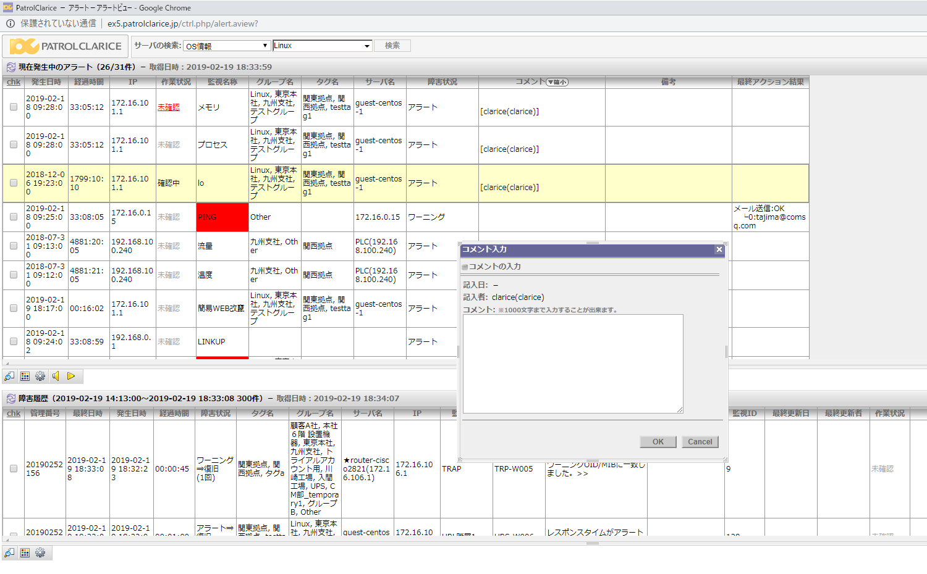
Task: Click the 最終アクション結果 column header
Action: pos(771,82)
